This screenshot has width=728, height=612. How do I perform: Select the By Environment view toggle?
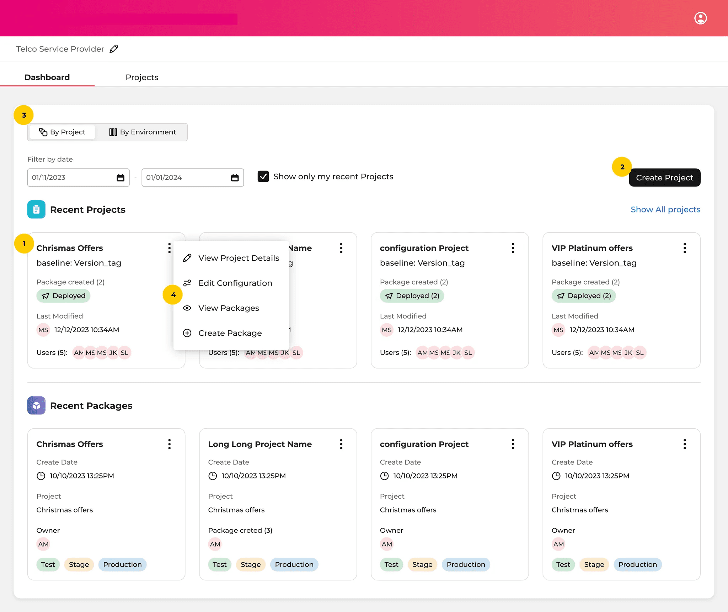coord(143,132)
